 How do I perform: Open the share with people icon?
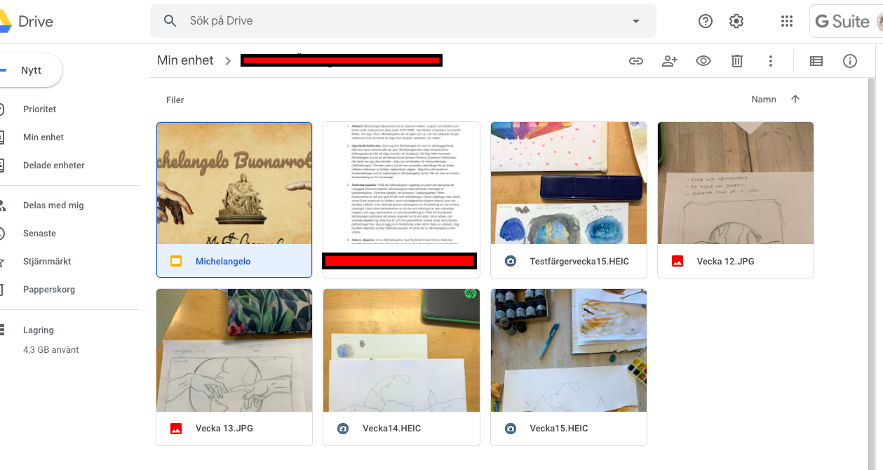pyautogui.click(x=670, y=61)
